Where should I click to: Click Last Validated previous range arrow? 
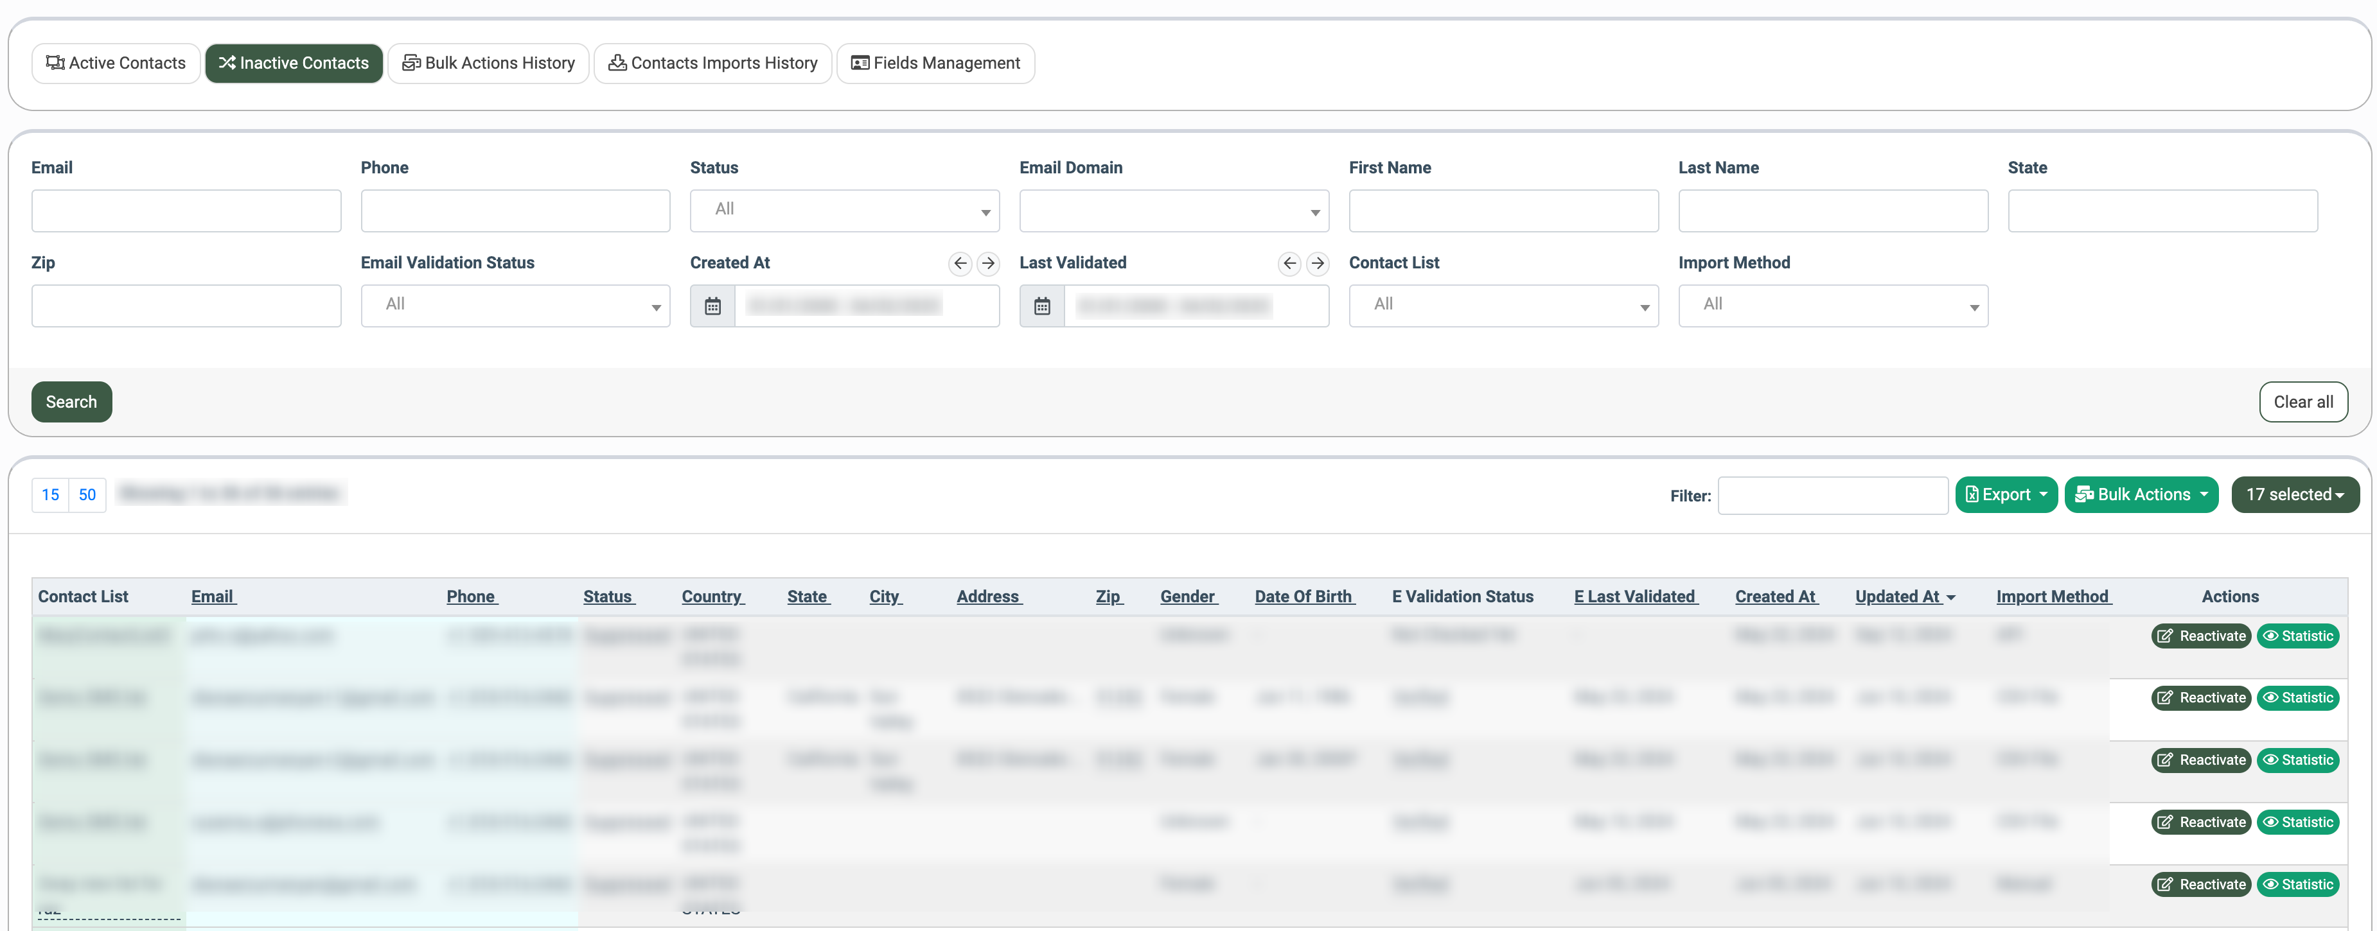(x=1289, y=264)
